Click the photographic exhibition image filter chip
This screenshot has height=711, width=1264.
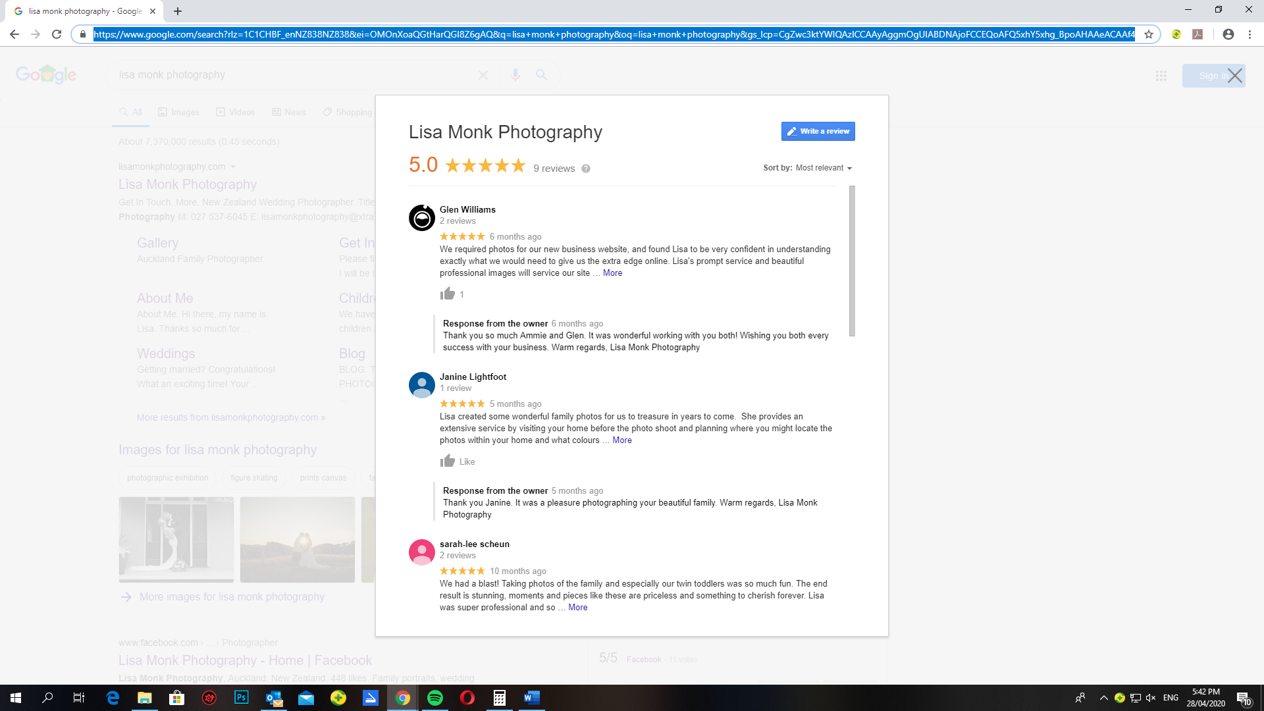[x=167, y=478]
